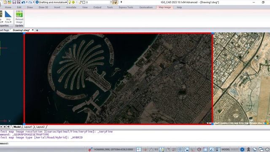Click the full-screen circle icon at status bar end
The height and width of the screenshot is (152, 270).
point(267,149)
